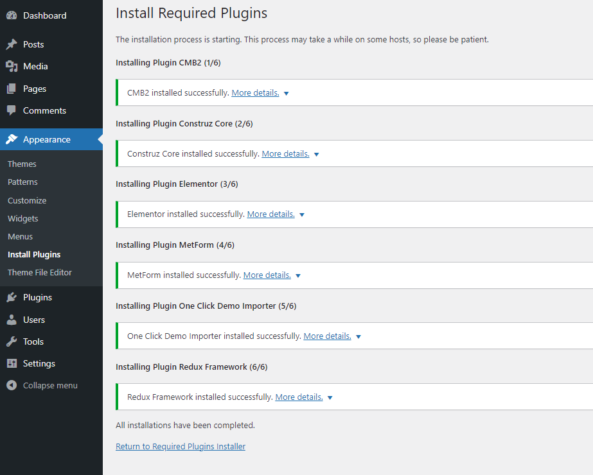
Task: Expand details arrow for Elementor install
Action: click(x=302, y=214)
